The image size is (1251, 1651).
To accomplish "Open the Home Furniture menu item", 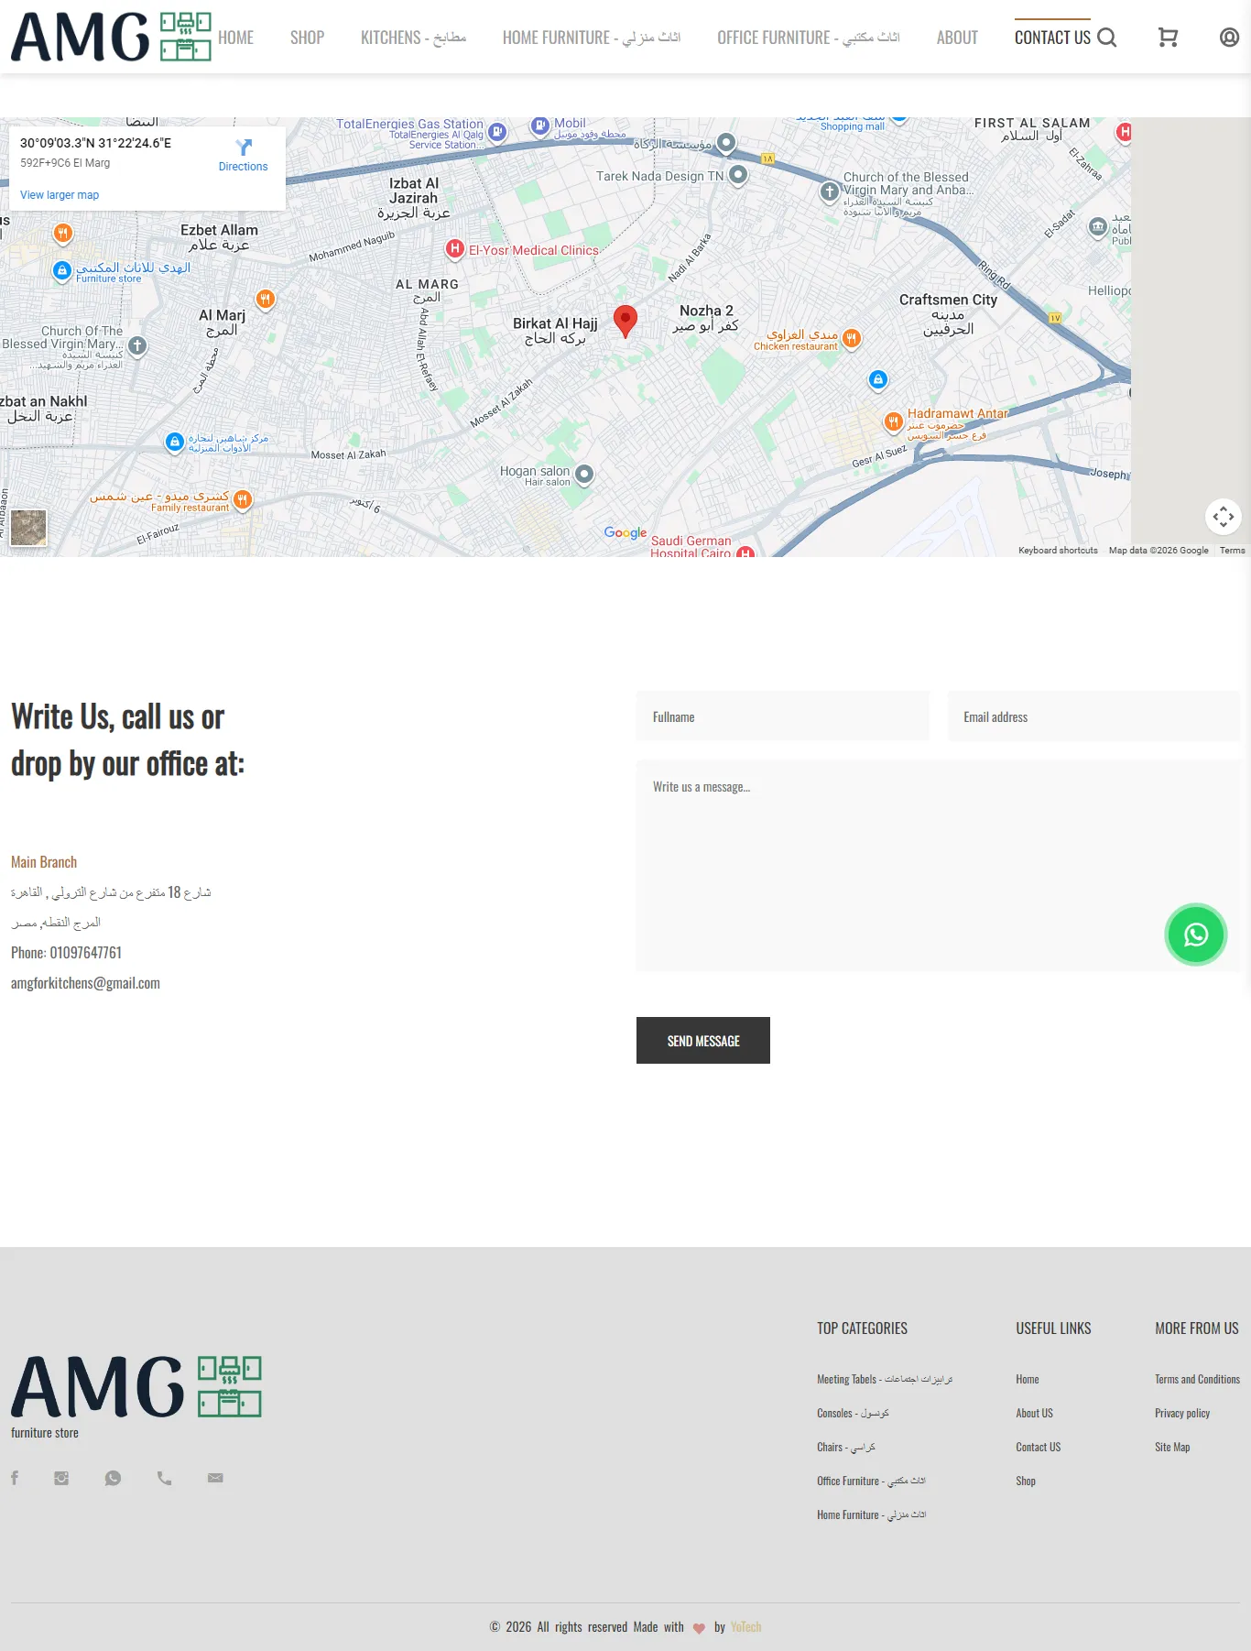I will click(591, 38).
